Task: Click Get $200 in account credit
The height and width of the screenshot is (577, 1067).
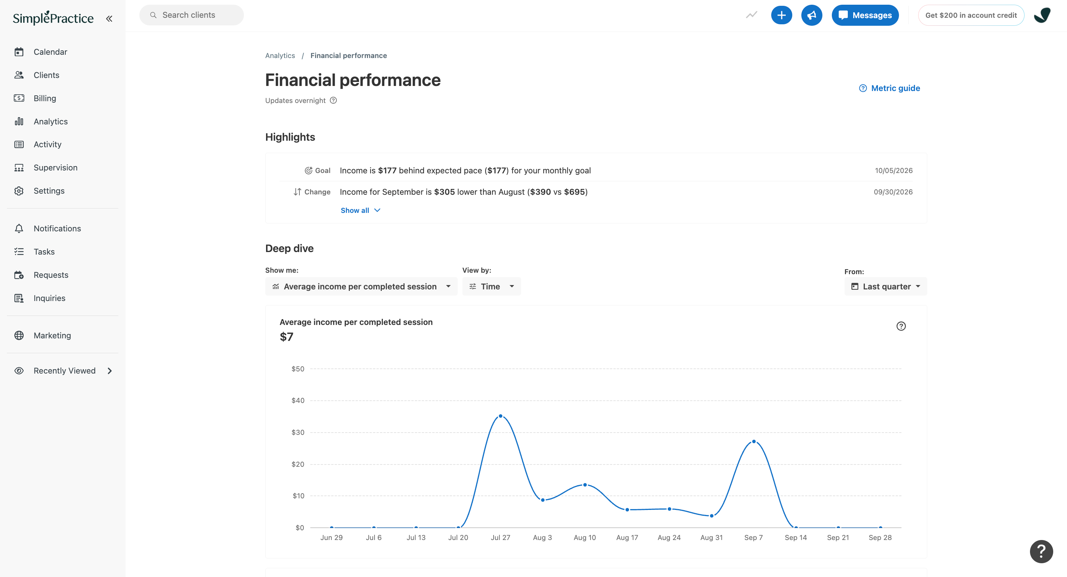Action: pos(971,15)
